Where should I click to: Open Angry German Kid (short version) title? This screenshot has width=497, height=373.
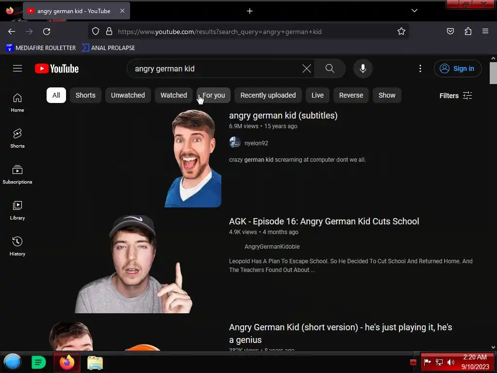[x=341, y=334]
